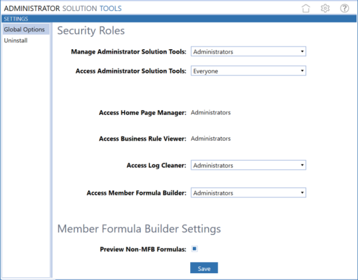
Task: Click the Settings header bar
Action: tap(179, 19)
